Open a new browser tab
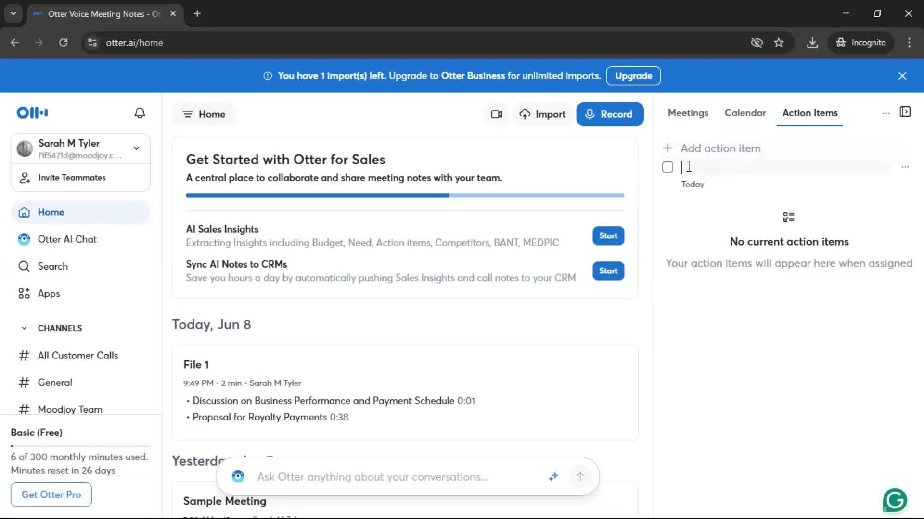 (197, 14)
